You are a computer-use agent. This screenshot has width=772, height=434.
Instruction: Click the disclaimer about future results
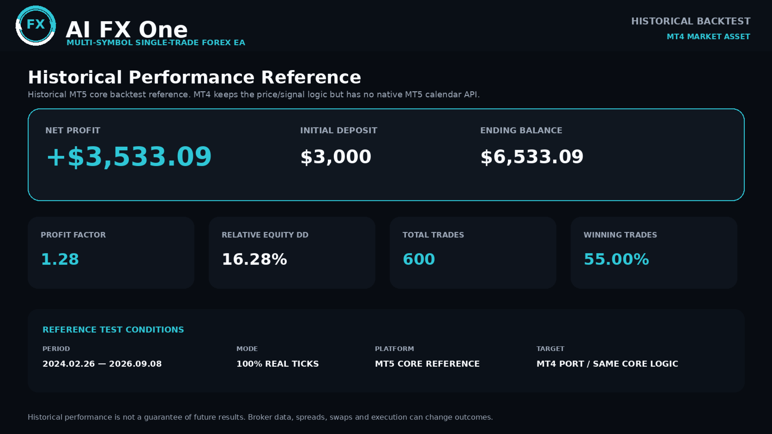(x=260, y=417)
